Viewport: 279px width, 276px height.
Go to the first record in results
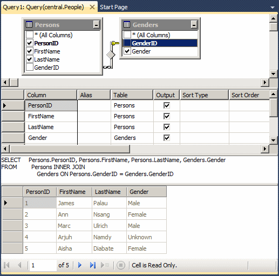(6, 265)
